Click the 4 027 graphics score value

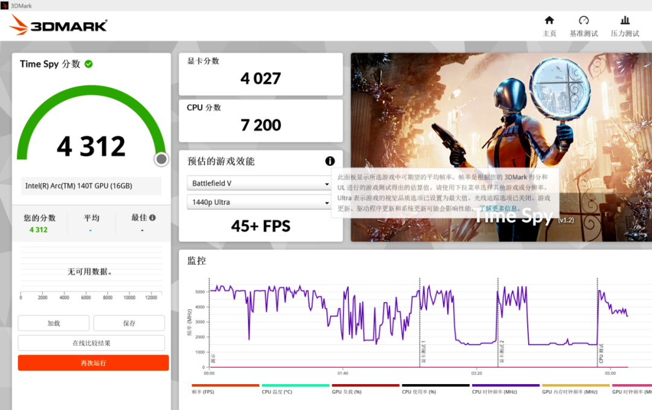coord(261,78)
